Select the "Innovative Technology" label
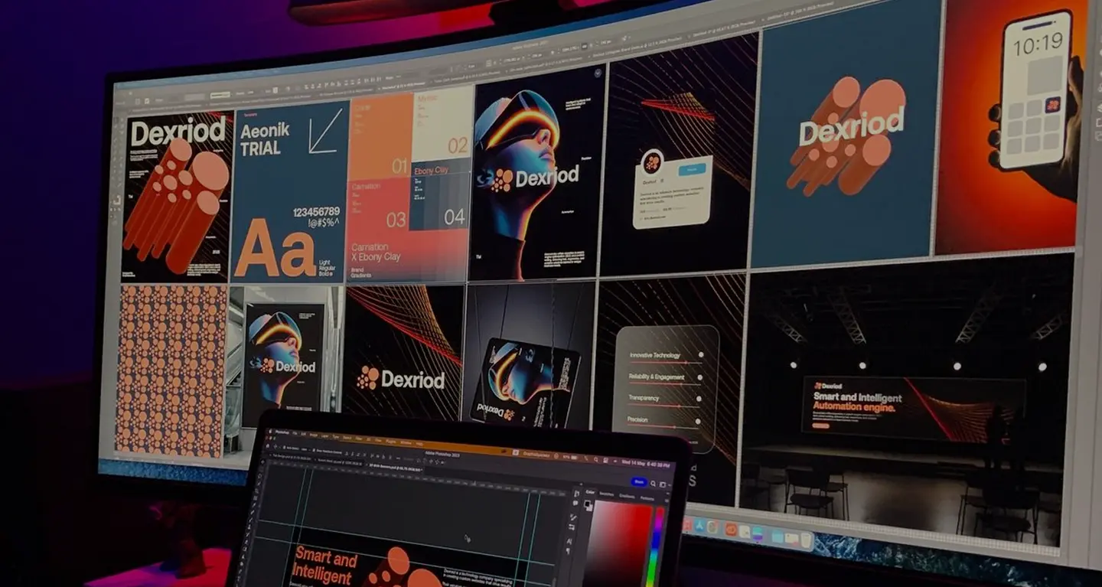The width and height of the screenshot is (1102, 587). [x=654, y=355]
